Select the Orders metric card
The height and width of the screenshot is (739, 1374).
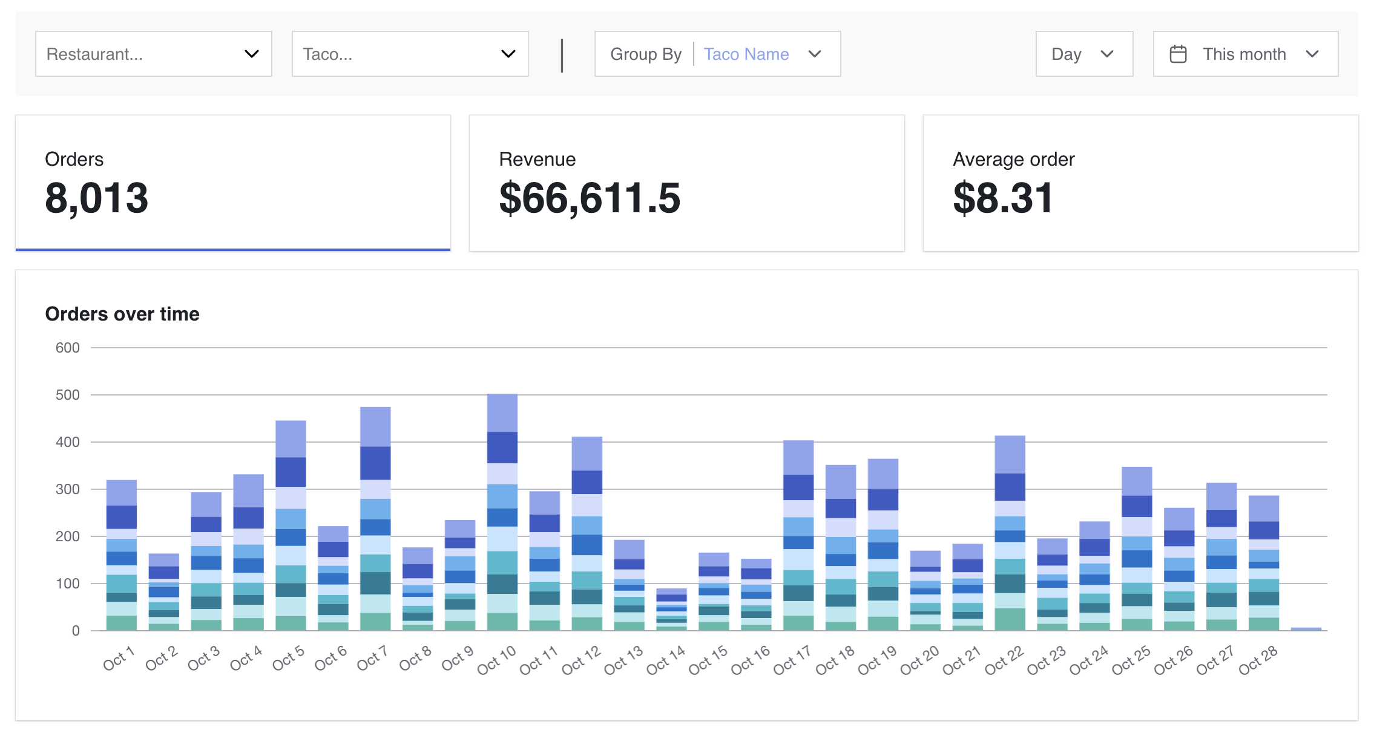232,183
